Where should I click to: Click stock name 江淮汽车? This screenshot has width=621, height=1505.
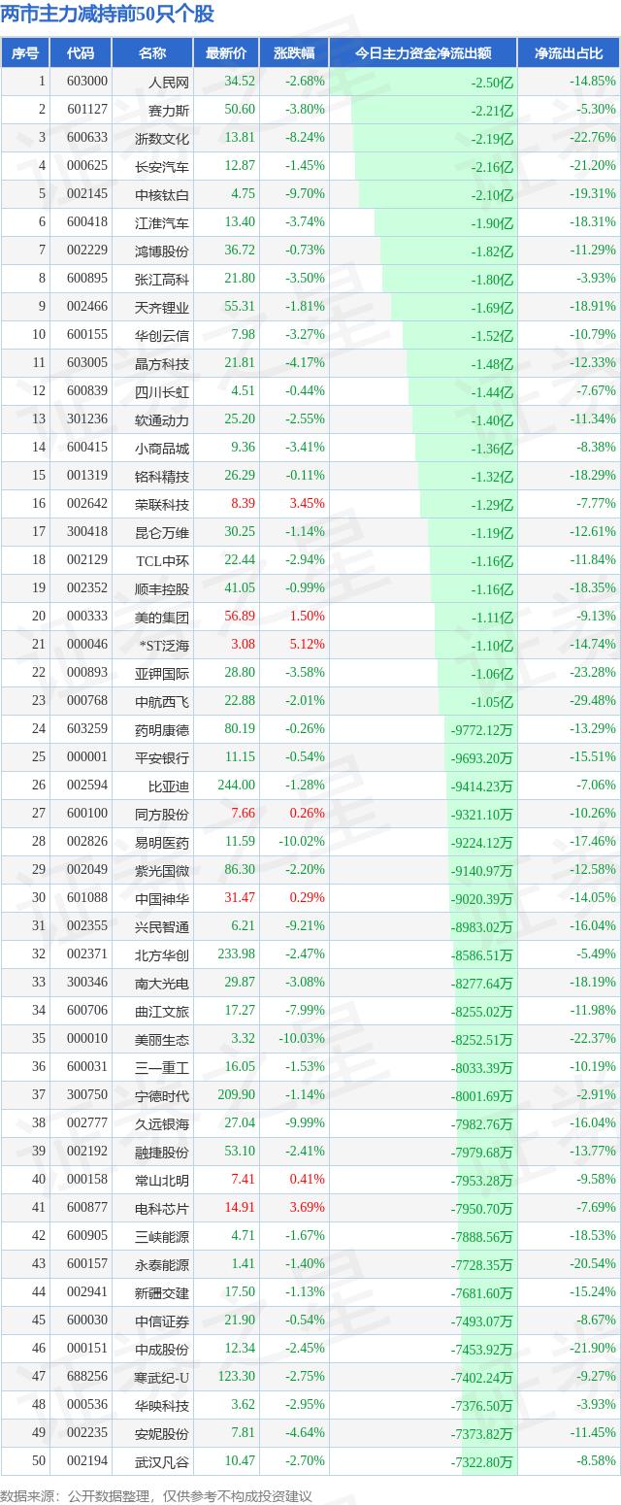tap(162, 222)
